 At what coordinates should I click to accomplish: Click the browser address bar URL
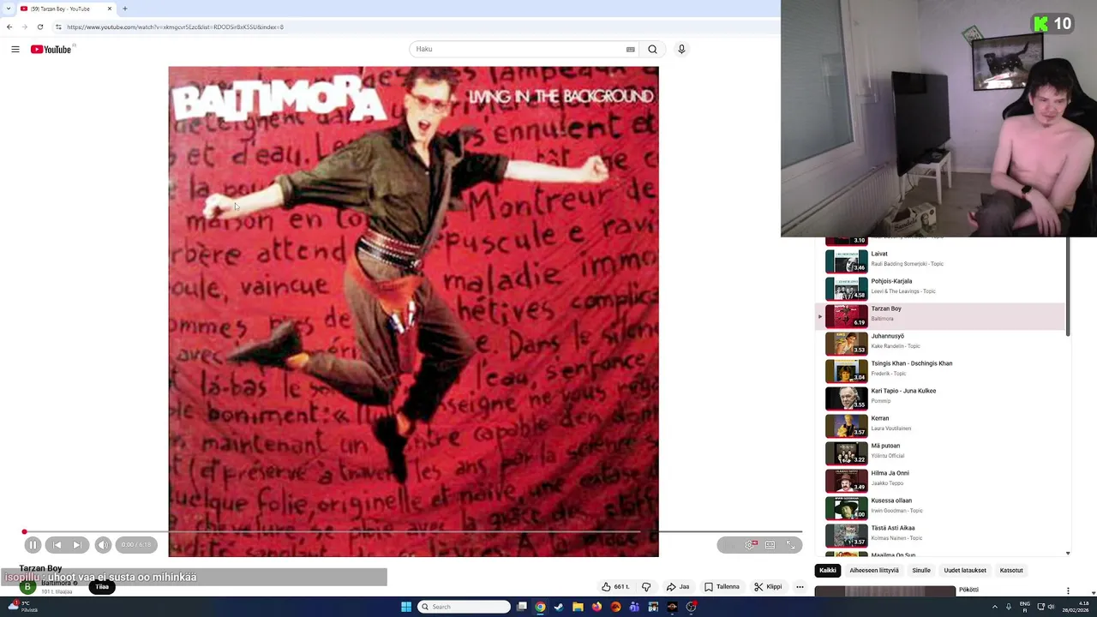[x=175, y=27]
